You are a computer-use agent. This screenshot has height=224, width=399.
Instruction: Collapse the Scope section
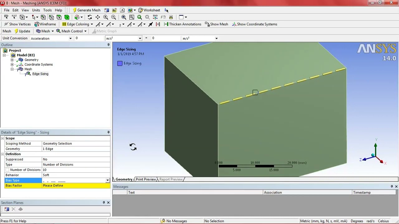pyautogui.click(x=2, y=138)
